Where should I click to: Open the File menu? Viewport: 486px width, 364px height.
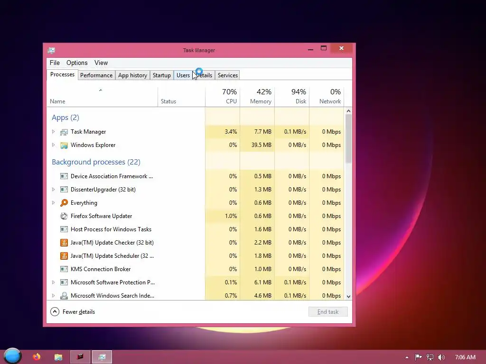pos(55,63)
